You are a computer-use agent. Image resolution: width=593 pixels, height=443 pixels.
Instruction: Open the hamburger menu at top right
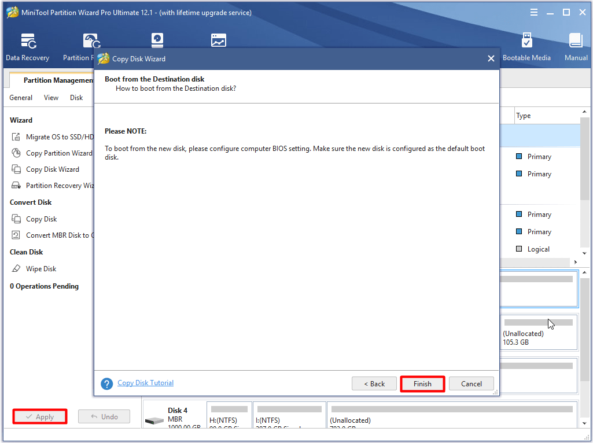click(533, 12)
